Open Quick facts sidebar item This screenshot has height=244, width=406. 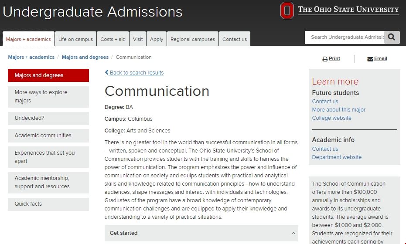[48, 204]
